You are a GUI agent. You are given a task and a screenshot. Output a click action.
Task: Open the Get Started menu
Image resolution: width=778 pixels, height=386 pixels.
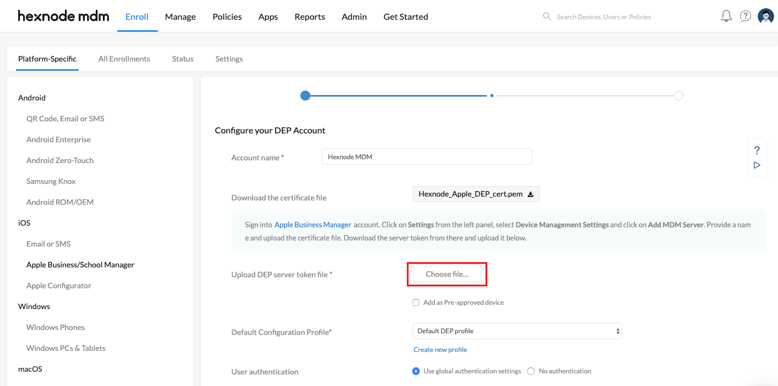point(406,16)
